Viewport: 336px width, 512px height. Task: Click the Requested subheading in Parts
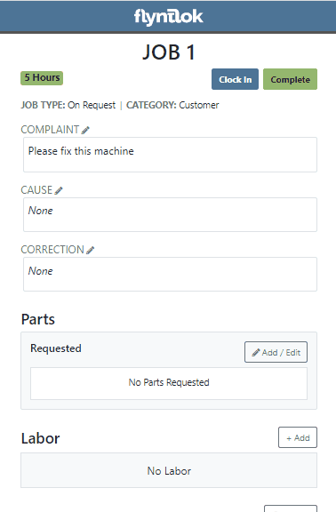coord(56,348)
